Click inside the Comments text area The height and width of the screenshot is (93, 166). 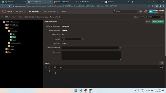pyautogui.click(x=91, y=55)
